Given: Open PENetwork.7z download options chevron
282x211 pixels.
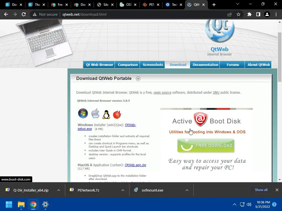Looking at the screenshot, I should click(x=123, y=190).
